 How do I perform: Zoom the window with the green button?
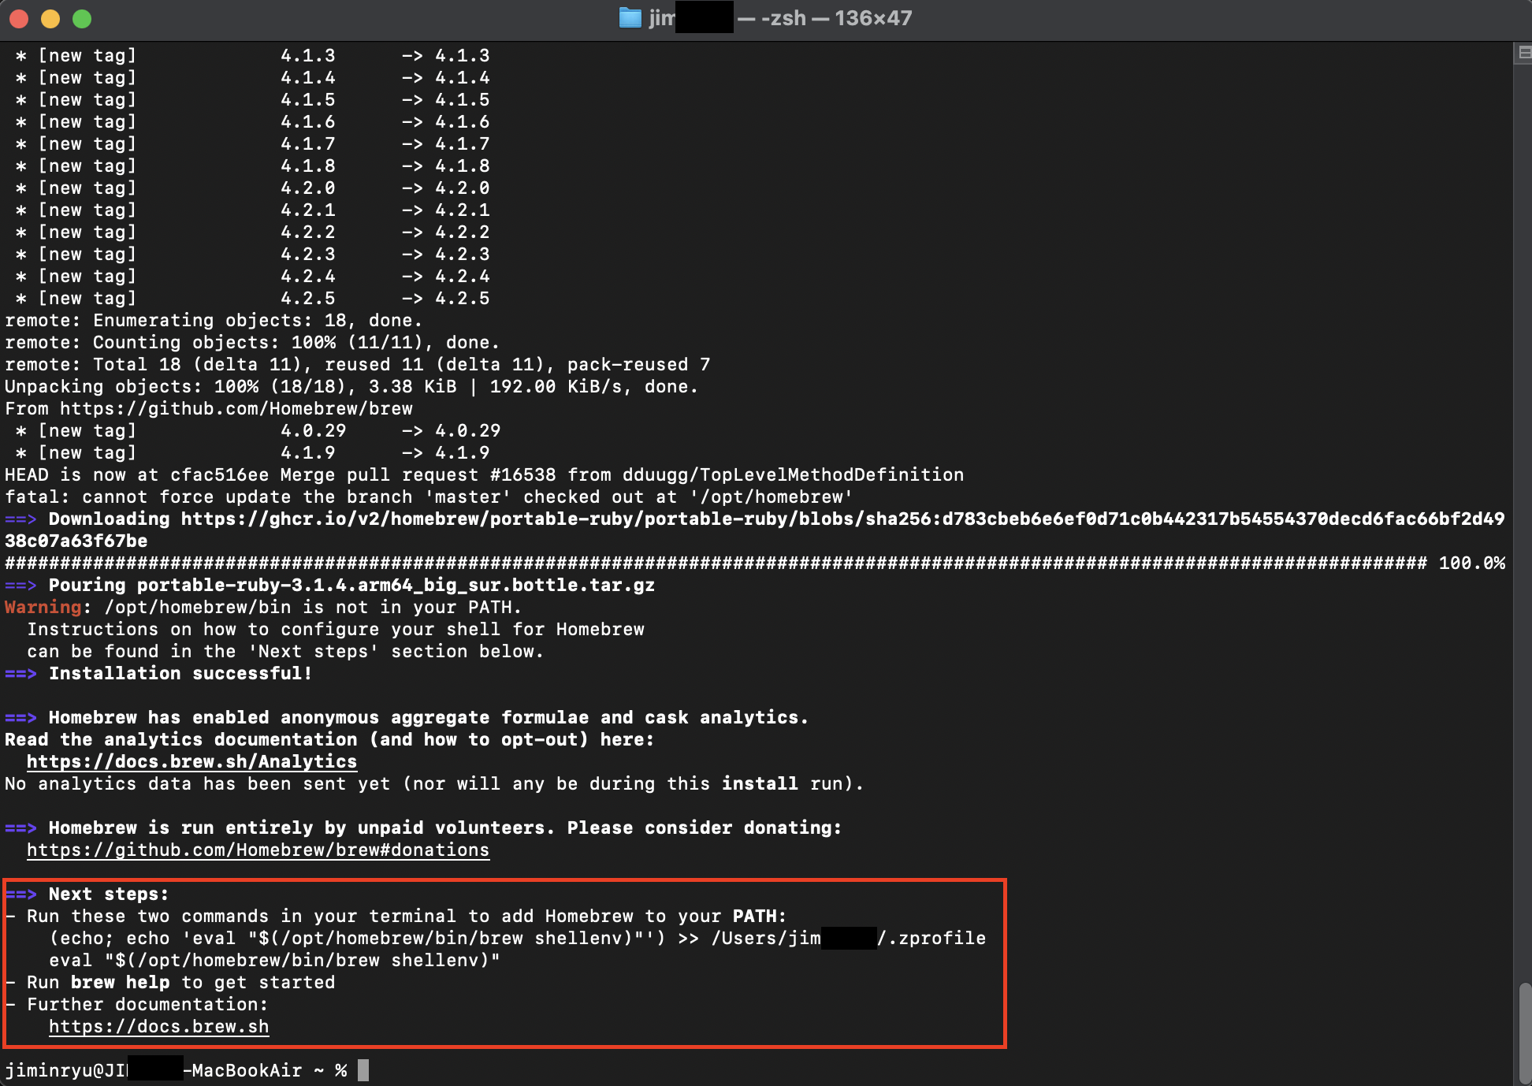(x=82, y=18)
